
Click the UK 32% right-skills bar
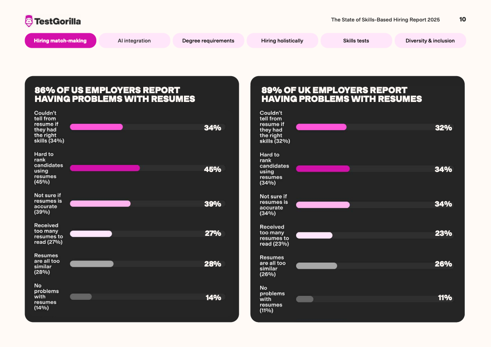[x=321, y=127]
